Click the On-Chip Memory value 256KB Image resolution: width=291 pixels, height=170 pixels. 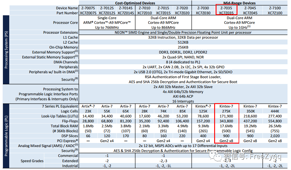183,47
